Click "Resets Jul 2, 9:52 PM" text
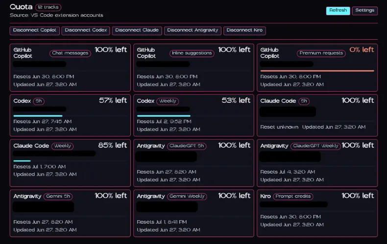Screen dimensions: 387x244 click(x=164, y=121)
